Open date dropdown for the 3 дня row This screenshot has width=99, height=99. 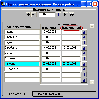[84, 43]
